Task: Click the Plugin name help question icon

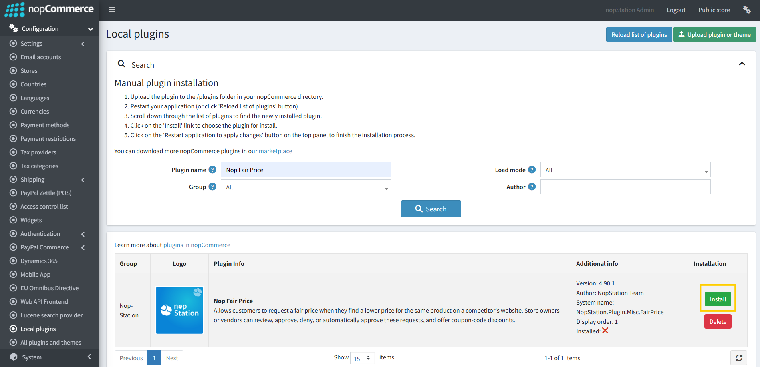Action: [212, 170]
